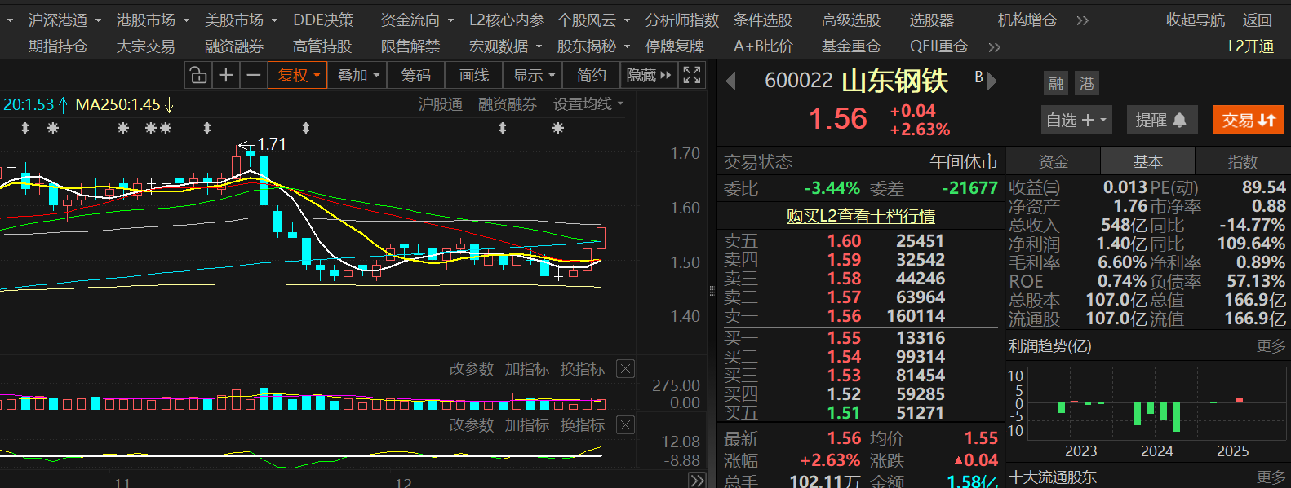Click the 港 Hong Kong connect tag
Viewport: 1291px width, 488px height.
point(1087,83)
